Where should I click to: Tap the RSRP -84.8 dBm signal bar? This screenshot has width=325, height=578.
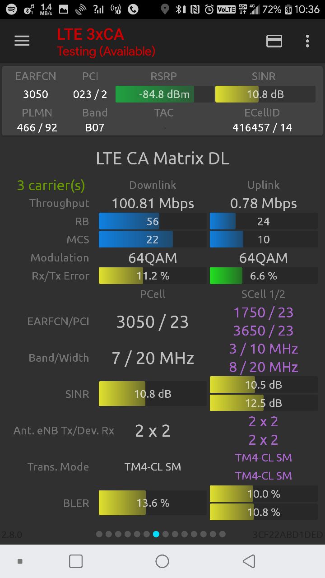(164, 94)
